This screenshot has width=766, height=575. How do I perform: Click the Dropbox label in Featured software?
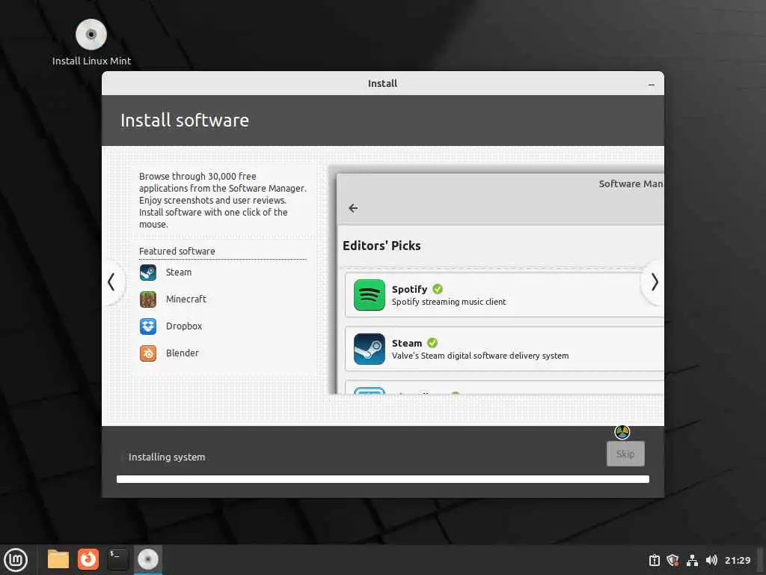coord(184,326)
